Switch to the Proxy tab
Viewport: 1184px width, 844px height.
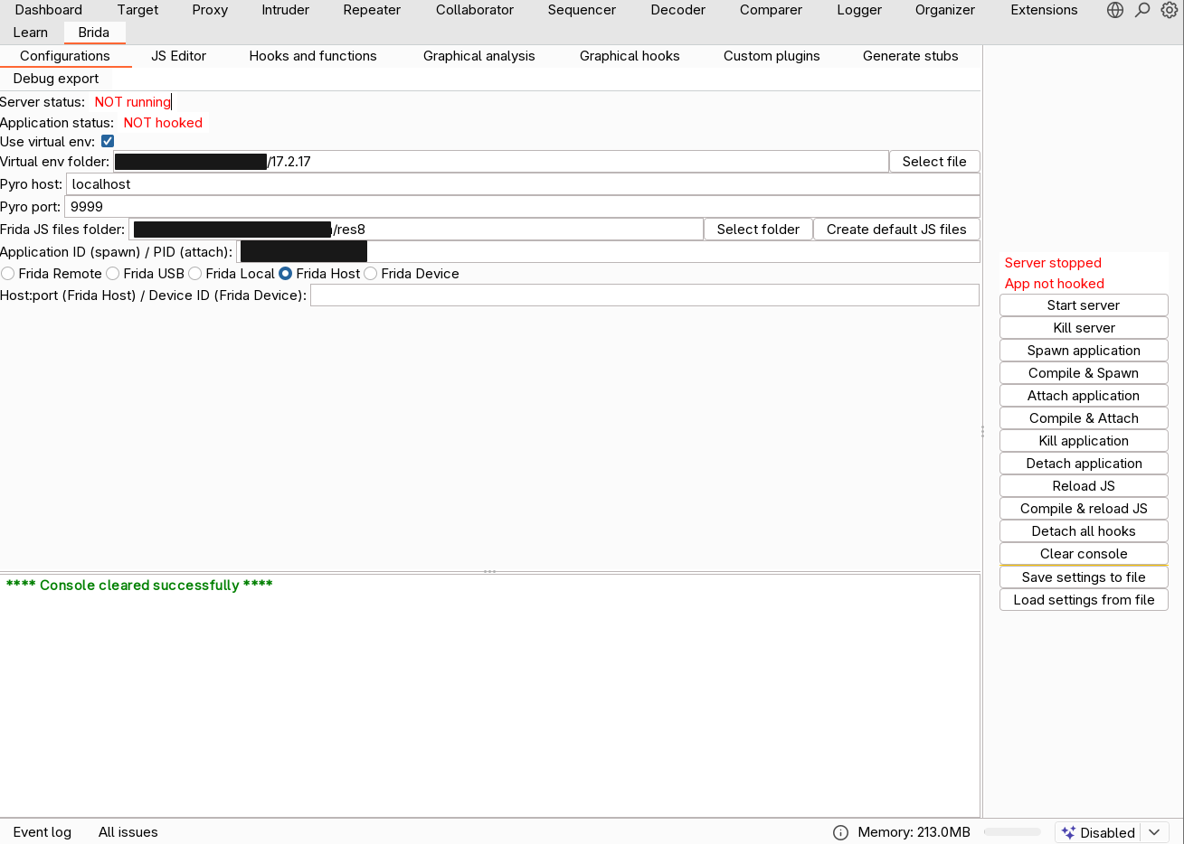click(x=210, y=10)
